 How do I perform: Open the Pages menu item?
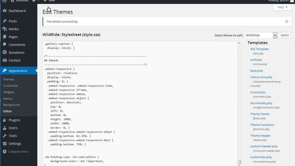click(x=13, y=37)
